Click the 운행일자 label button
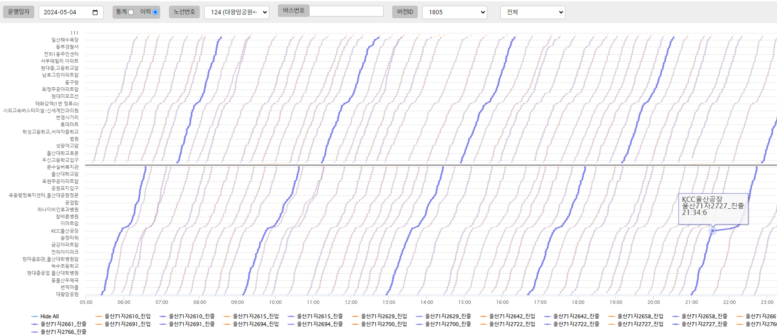 [x=19, y=12]
